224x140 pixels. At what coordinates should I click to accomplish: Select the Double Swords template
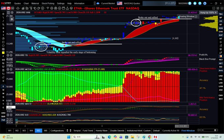117,130
